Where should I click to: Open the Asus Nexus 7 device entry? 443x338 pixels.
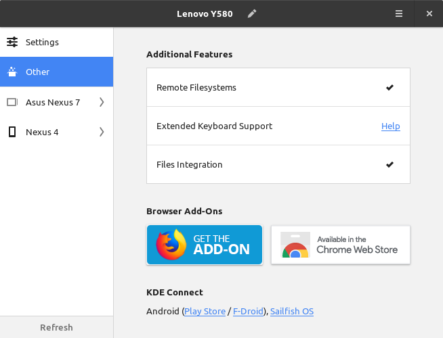click(x=56, y=102)
